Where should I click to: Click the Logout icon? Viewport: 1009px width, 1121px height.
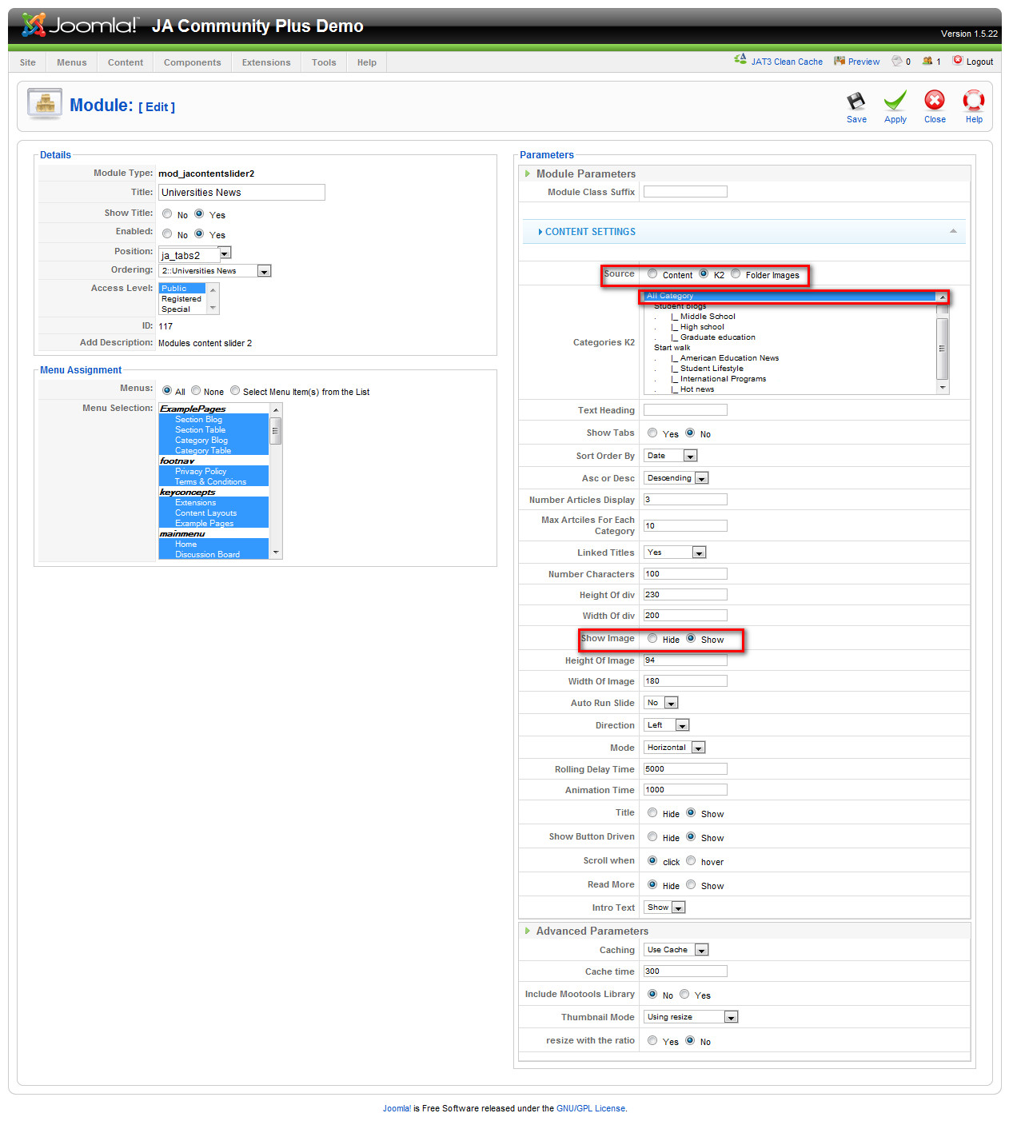click(957, 60)
